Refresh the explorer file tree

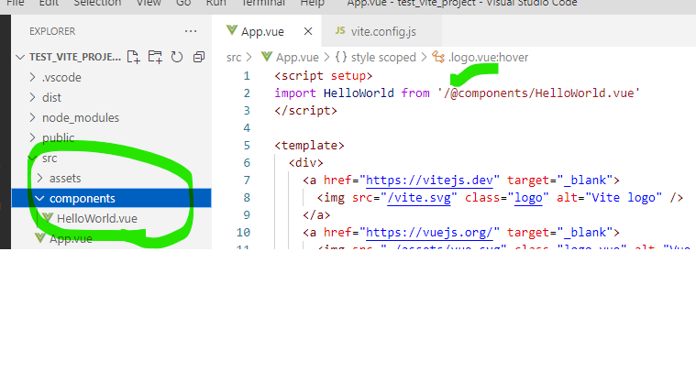tap(177, 57)
